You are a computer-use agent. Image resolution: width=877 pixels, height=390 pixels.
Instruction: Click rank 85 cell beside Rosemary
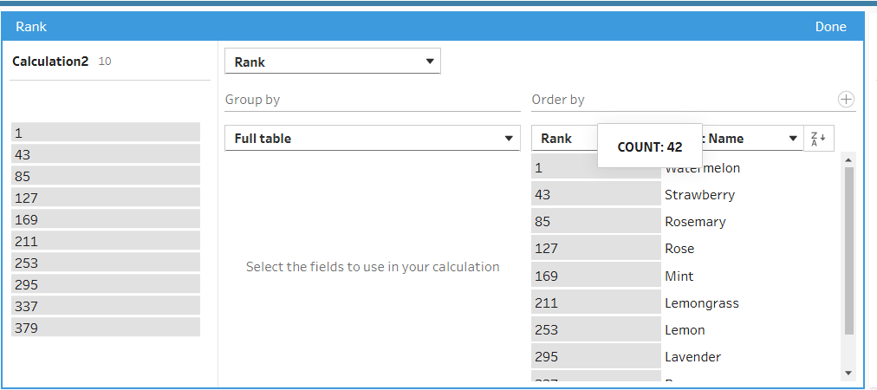595,221
